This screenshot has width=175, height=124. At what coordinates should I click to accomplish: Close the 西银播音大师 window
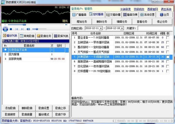click(x=169, y=1)
